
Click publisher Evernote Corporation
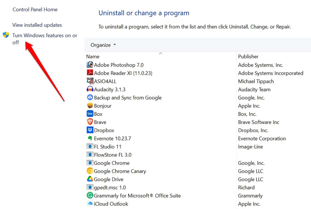[262, 138]
